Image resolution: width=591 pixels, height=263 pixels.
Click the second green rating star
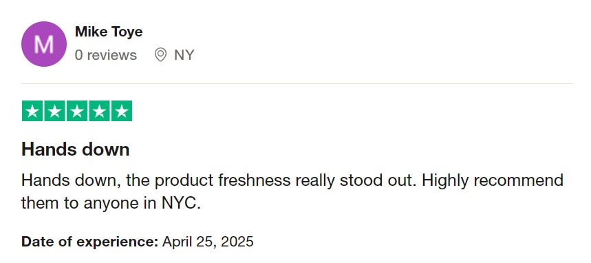tap(54, 111)
